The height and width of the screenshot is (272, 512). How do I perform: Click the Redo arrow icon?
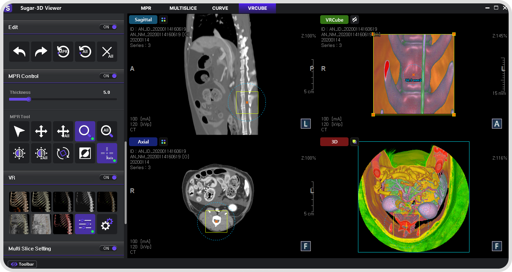pyautogui.click(x=41, y=52)
